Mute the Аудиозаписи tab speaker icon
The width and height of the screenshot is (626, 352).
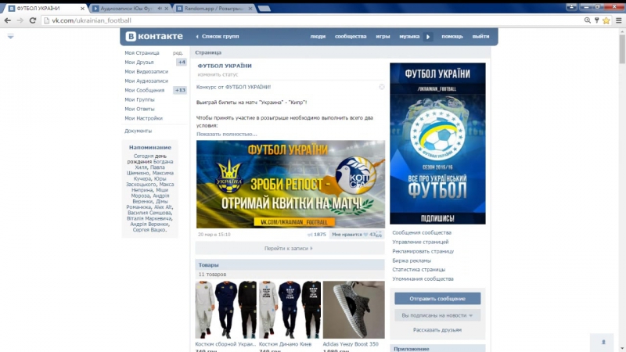(160, 8)
